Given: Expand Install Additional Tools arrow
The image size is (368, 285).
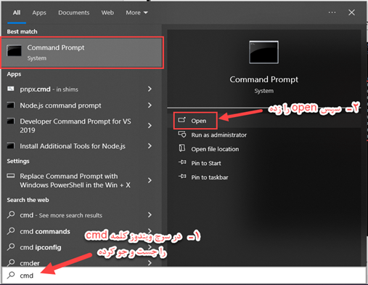Looking at the screenshot, I should tap(150, 146).
